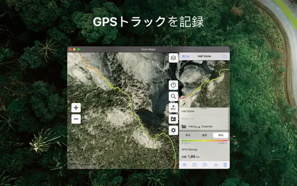The image size is (297, 186).
Task: Click the elevation color gradient bar
Action: click(x=204, y=141)
